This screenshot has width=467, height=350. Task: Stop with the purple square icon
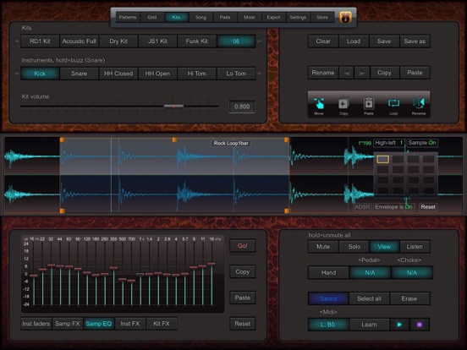coord(420,325)
